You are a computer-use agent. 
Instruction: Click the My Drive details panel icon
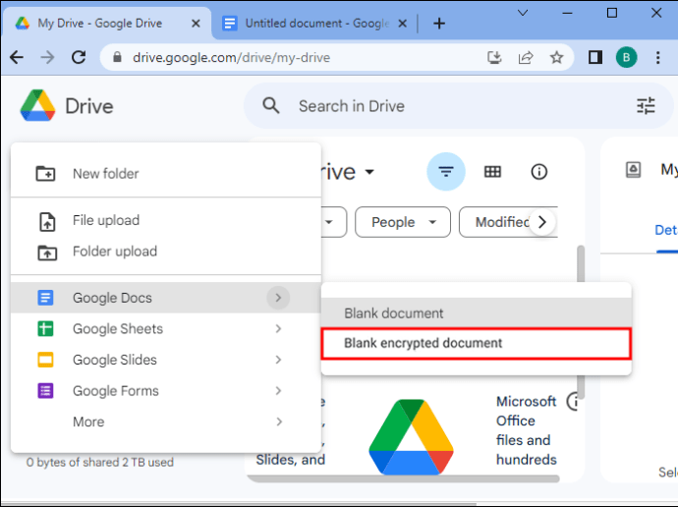click(633, 169)
